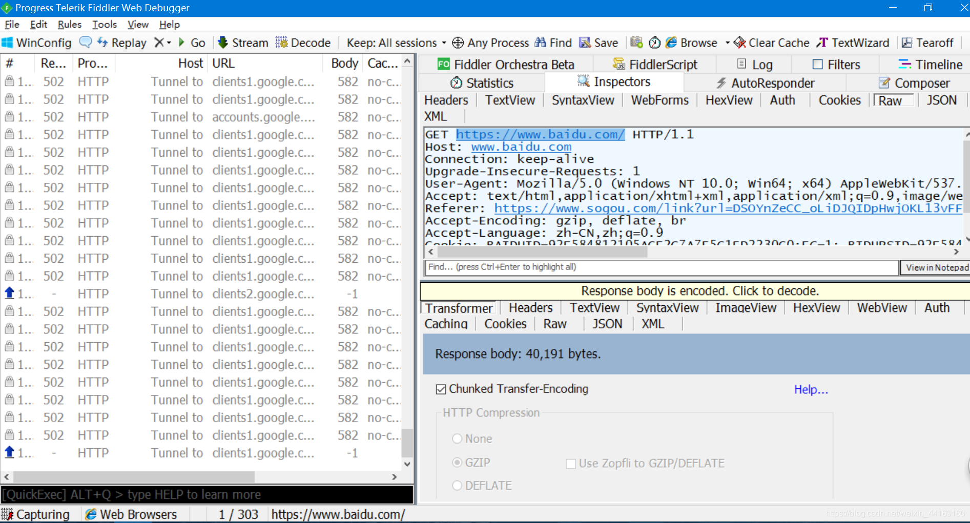
Task: Open the Help menu
Action: click(x=170, y=25)
